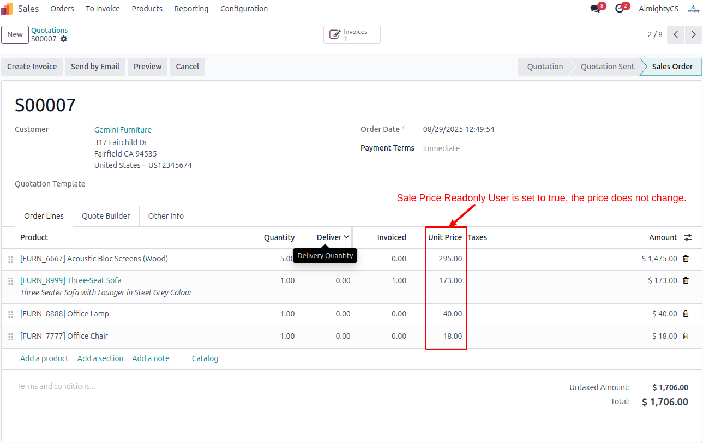Image resolution: width=703 pixels, height=443 pixels.
Task: Open the Invoices smart button
Action: click(x=352, y=35)
